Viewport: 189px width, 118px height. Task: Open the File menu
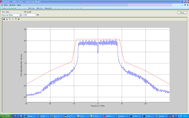(6, 5)
